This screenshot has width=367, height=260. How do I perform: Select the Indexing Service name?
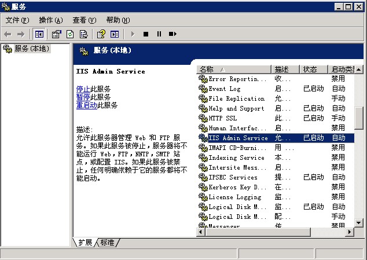[236, 158]
